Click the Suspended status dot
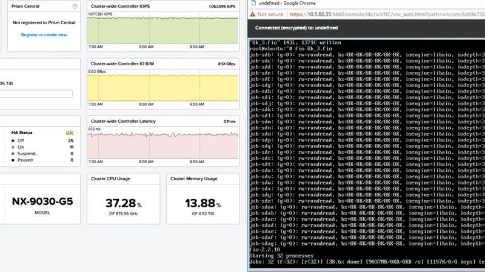This screenshot has height=272, width=485. click(x=13, y=154)
